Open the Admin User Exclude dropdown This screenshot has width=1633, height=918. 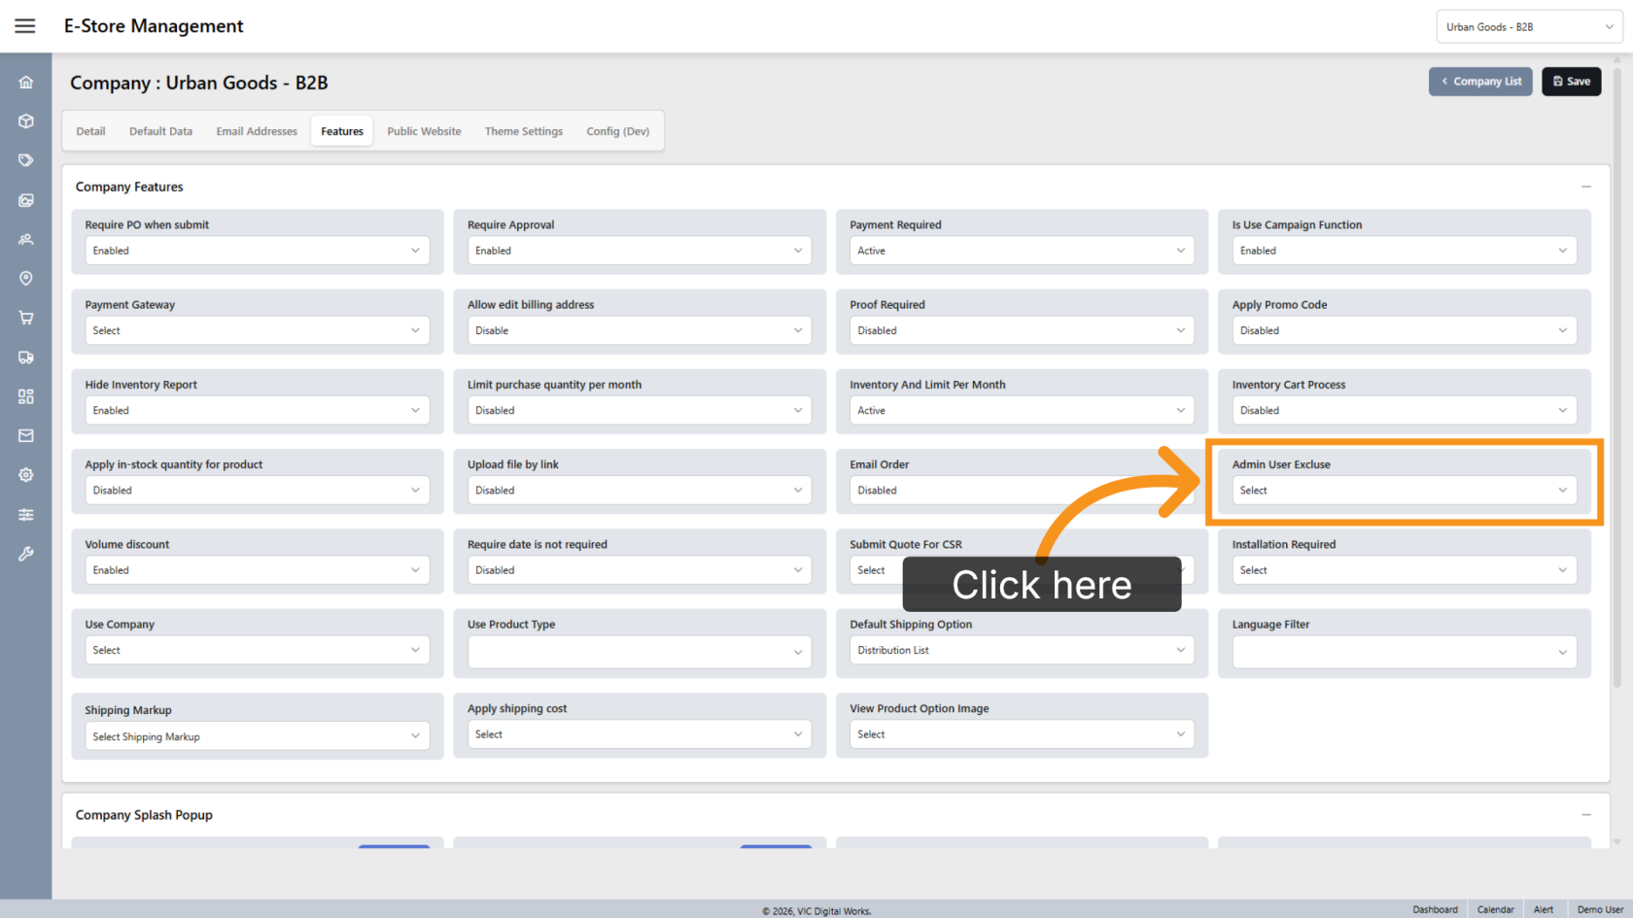click(1404, 491)
